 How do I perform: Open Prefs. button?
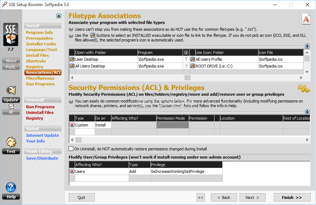click(11, 67)
